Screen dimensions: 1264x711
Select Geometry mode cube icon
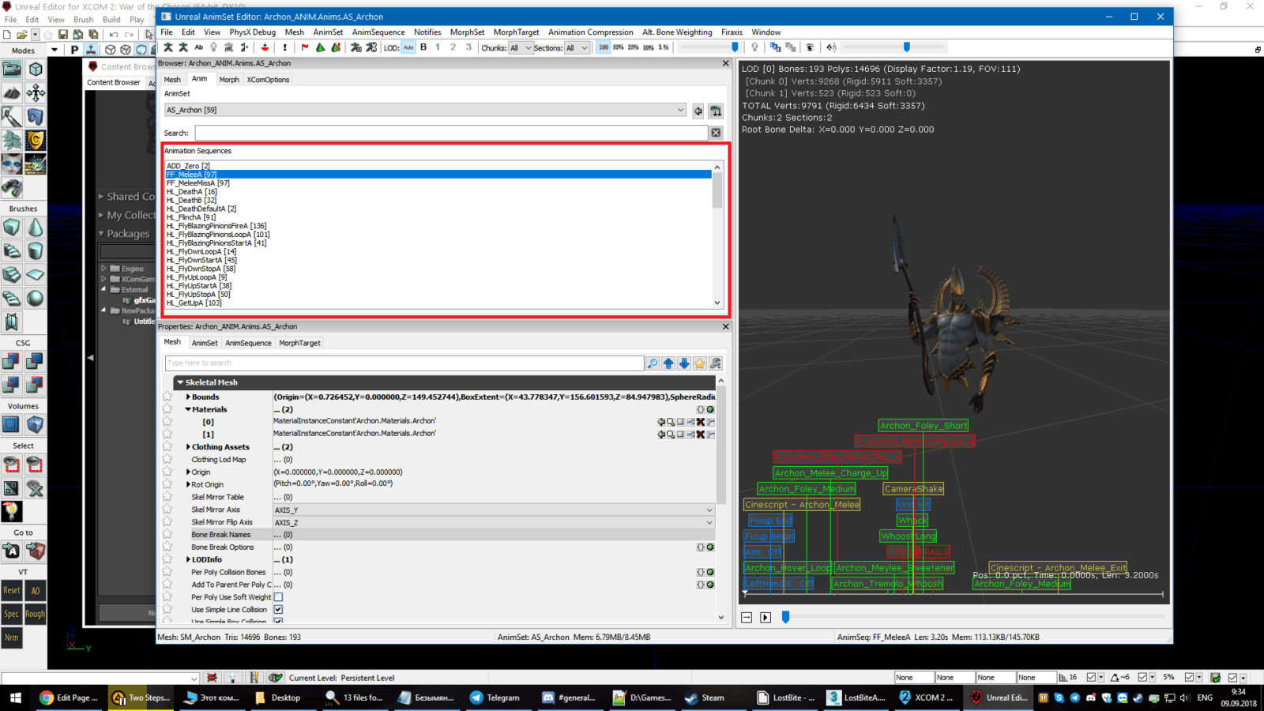[36, 69]
